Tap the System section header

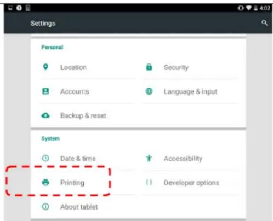[x=50, y=138]
